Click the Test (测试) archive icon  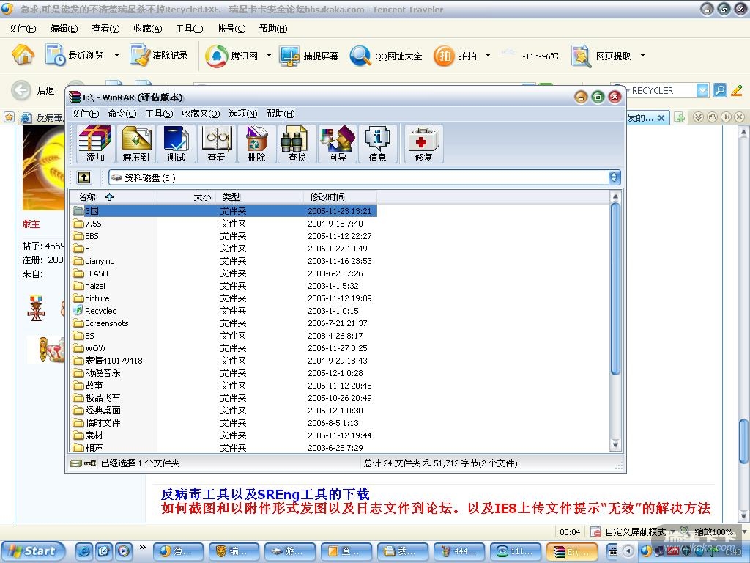(176, 143)
